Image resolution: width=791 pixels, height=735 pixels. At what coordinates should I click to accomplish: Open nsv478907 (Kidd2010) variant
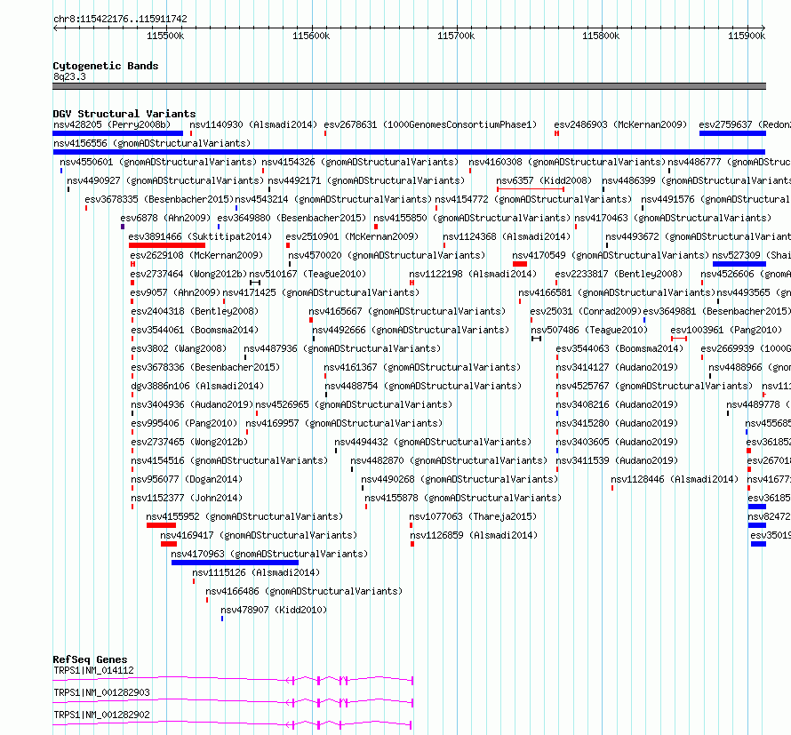tap(274, 610)
